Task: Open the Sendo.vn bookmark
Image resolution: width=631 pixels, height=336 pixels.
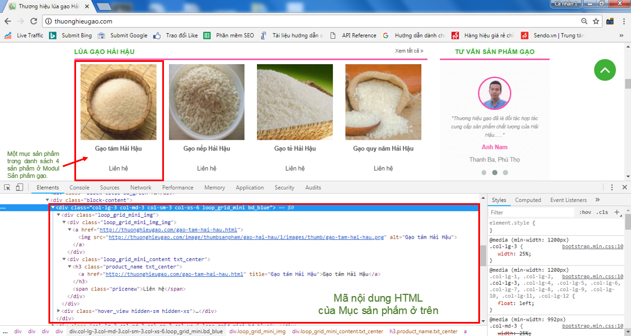Action: point(552,35)
